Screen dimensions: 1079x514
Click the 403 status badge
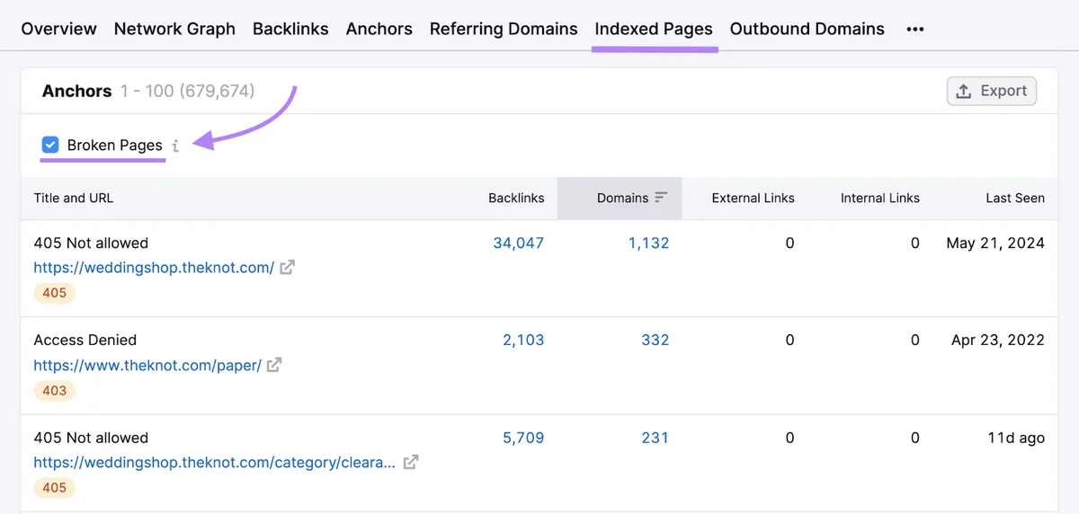click(x=55, y=390)
